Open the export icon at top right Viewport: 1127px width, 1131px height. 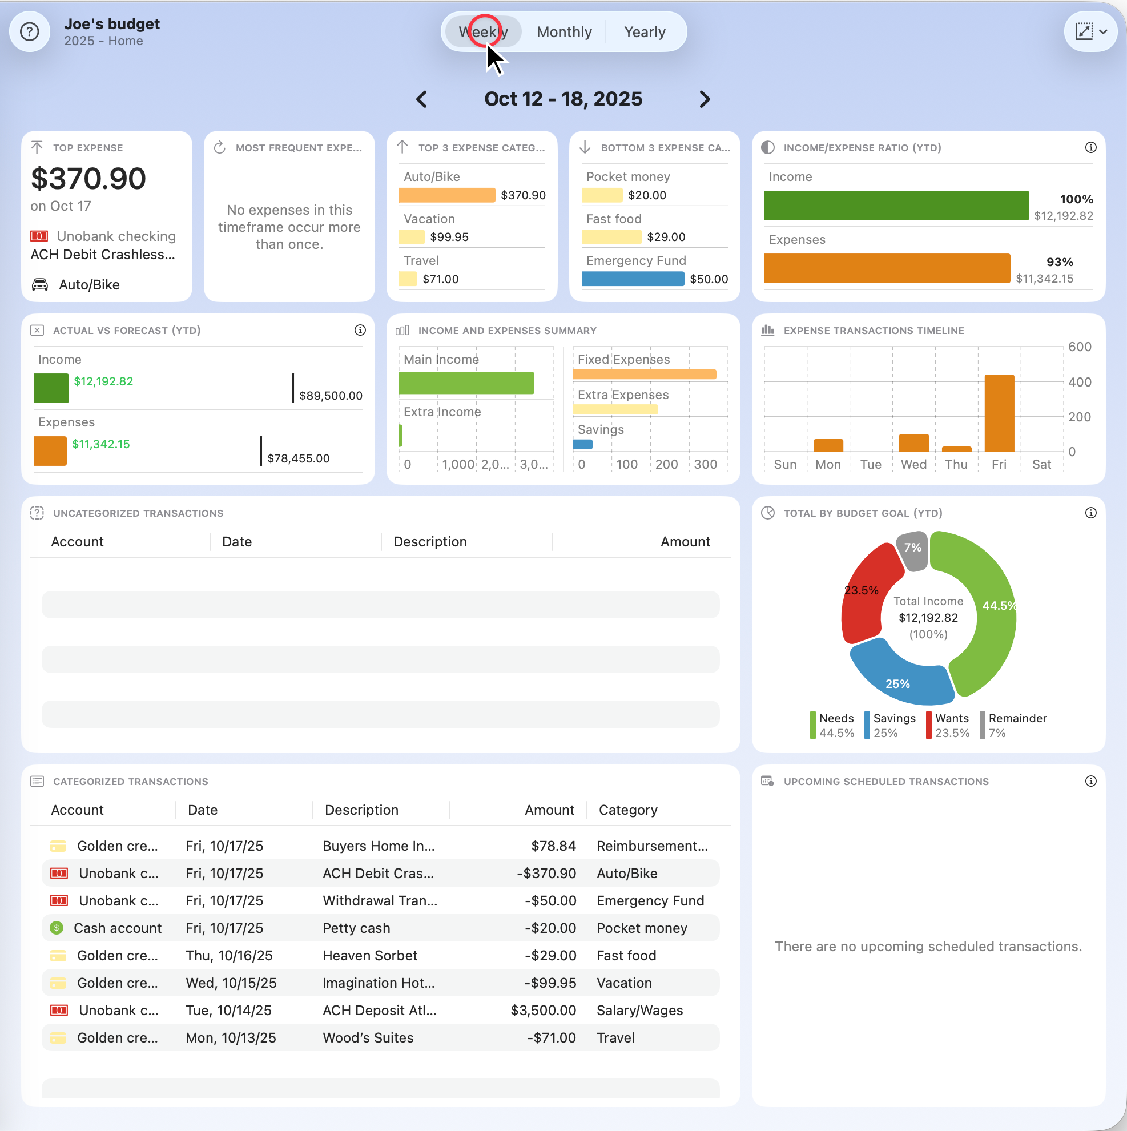[1084, 31]
